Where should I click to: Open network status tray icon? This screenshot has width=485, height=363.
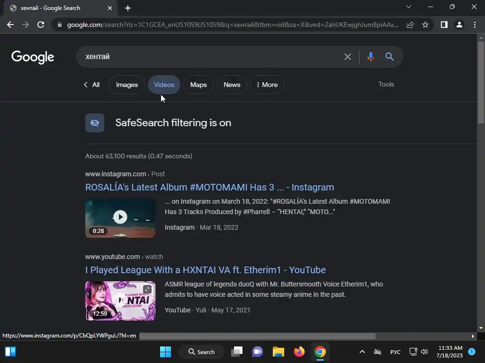[413, 352]
